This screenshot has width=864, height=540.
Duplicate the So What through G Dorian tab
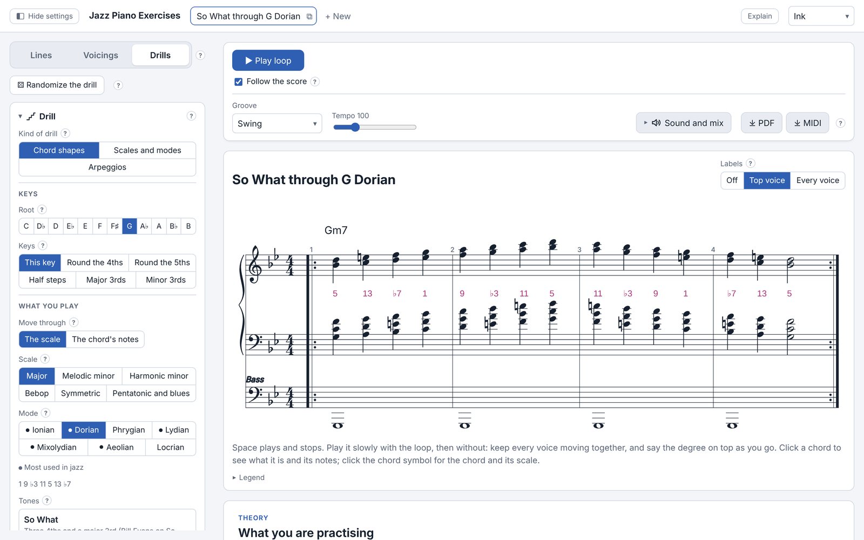[309, 17]
